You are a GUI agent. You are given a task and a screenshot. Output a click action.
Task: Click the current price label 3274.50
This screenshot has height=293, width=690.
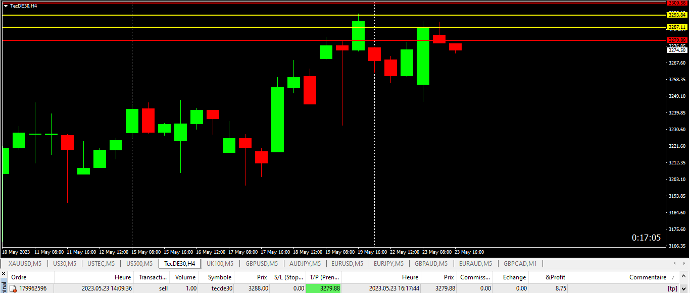tap(677, 50)
